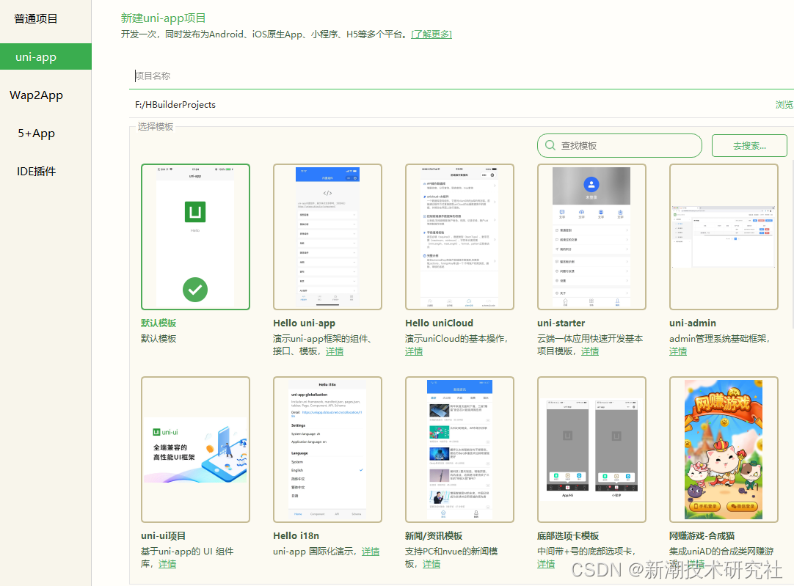
Task: Open 详情 link for Hello uni-app
Action: coord(334,351)
